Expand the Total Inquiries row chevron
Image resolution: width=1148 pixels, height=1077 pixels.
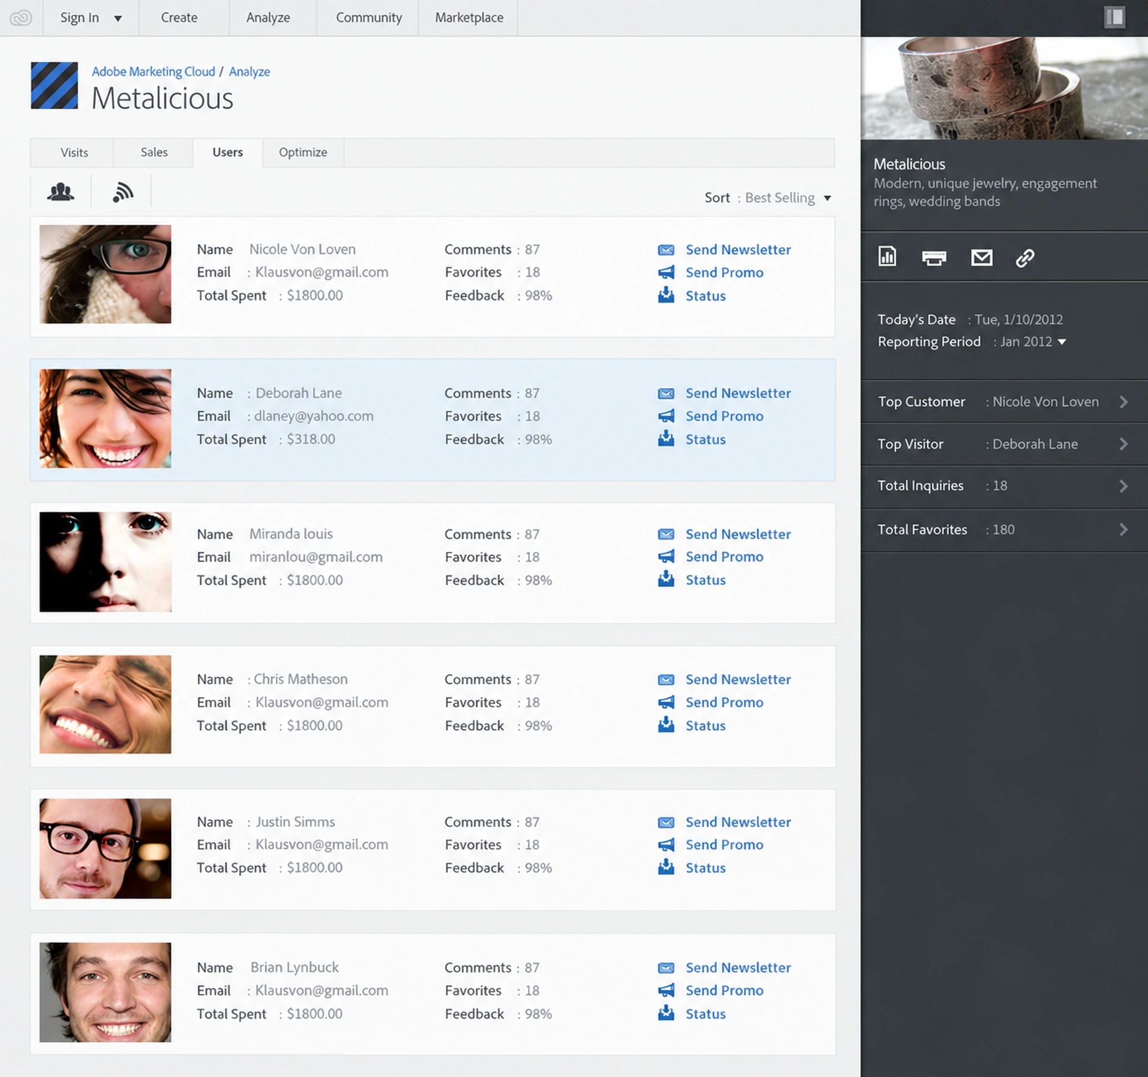point(1123,486)
